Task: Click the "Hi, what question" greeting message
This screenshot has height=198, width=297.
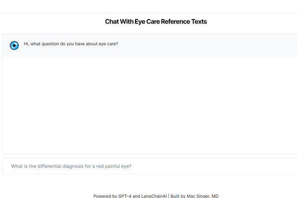Action: (x=71, y=45)
